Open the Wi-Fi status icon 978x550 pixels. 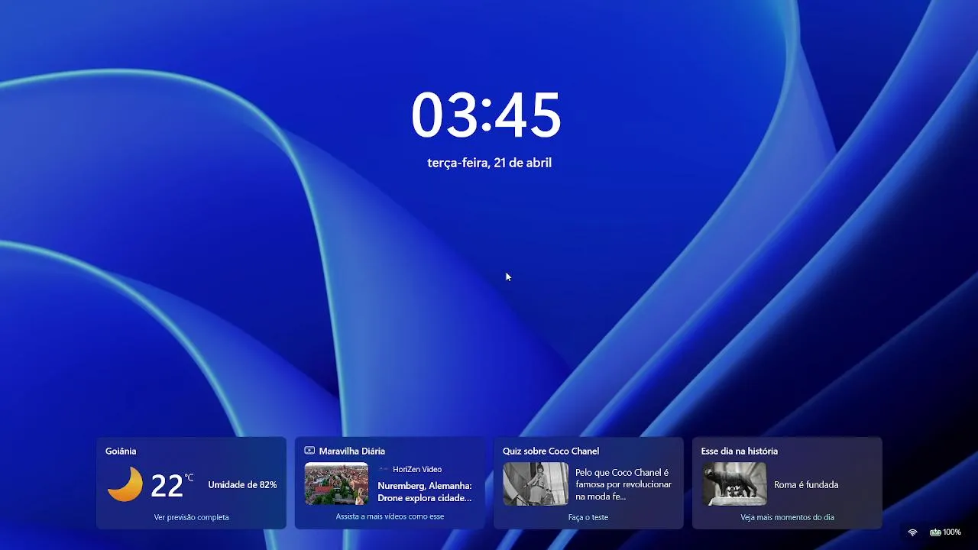tap(912, 532)
